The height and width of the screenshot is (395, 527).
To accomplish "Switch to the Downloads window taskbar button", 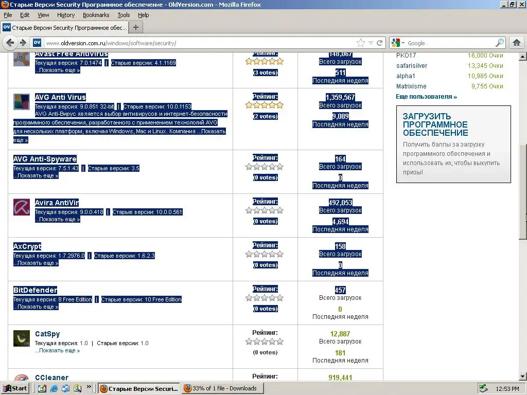I will pyautogui.click(x=223, y=389).
